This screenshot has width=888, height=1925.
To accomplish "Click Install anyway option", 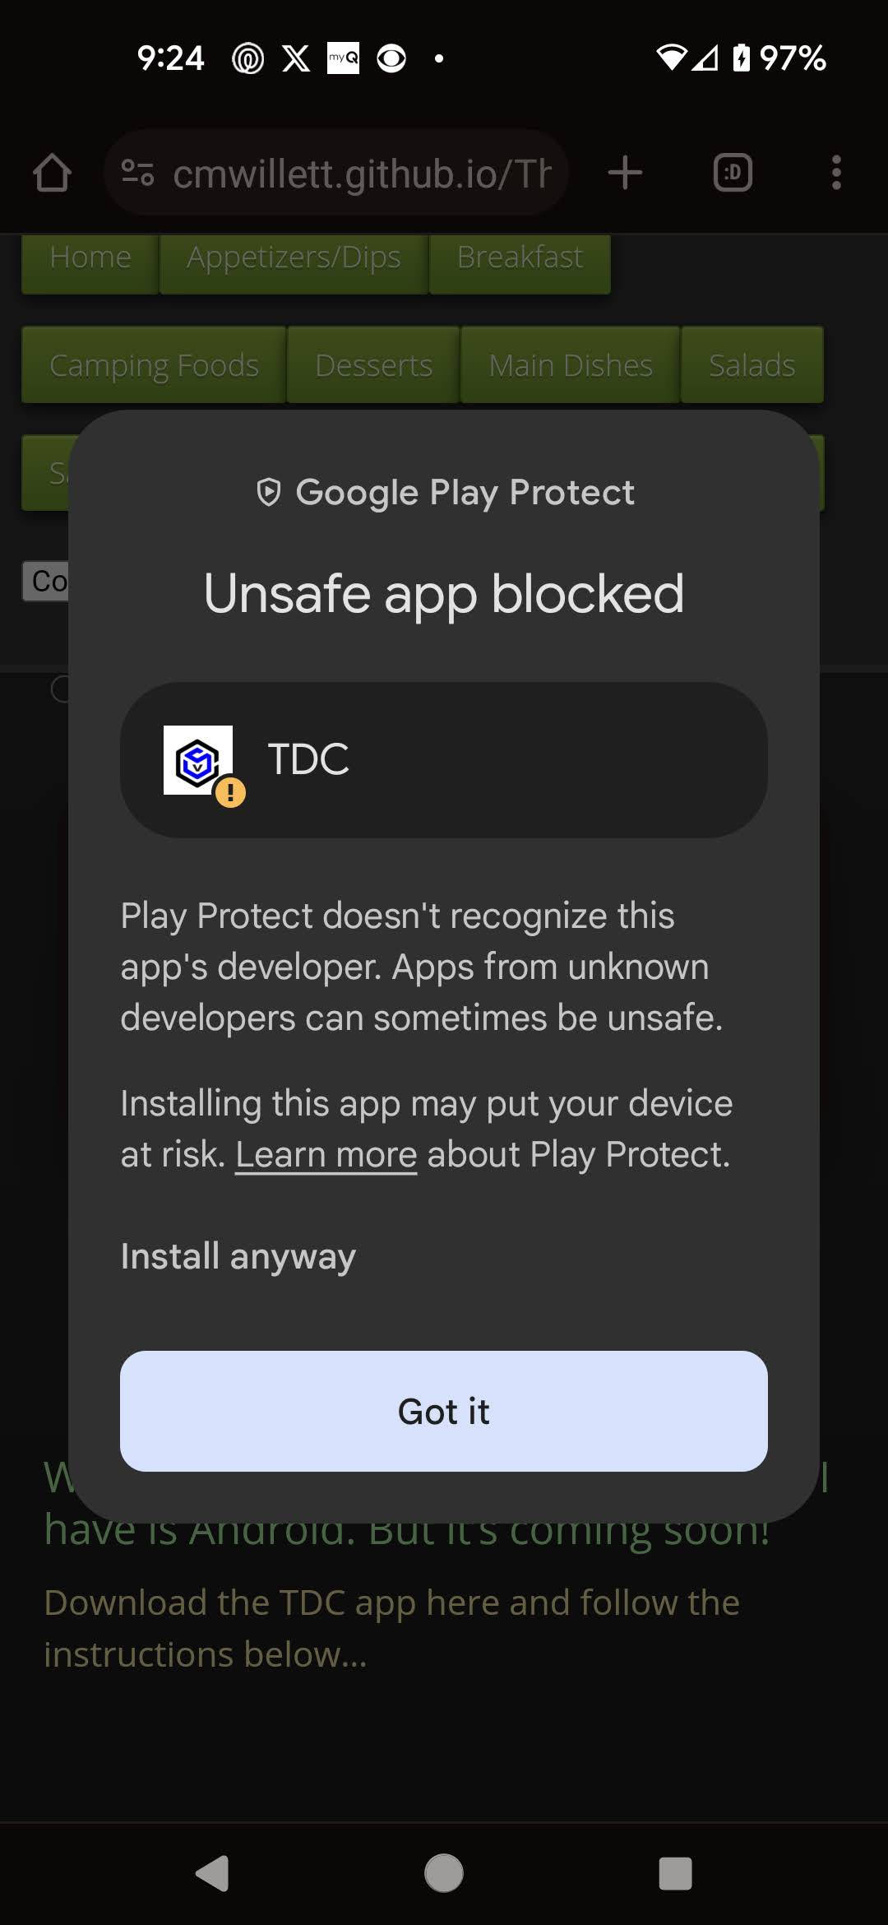I will click(238, 1256).
